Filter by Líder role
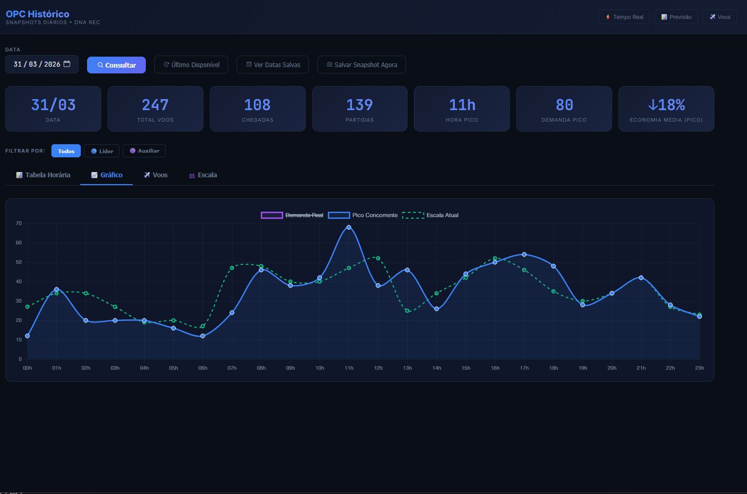 coord(102,151)
